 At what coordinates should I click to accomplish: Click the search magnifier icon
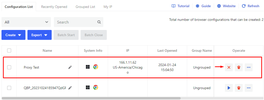[x=99, y=22]
